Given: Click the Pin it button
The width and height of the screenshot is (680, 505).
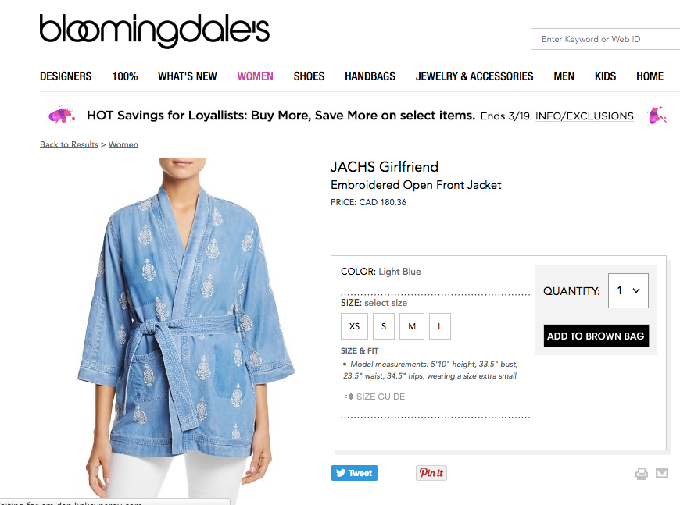Looking at the screenshot, I should (431, 473).
